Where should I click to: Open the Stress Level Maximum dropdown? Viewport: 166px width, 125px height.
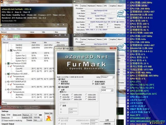[x=27, y=115]
